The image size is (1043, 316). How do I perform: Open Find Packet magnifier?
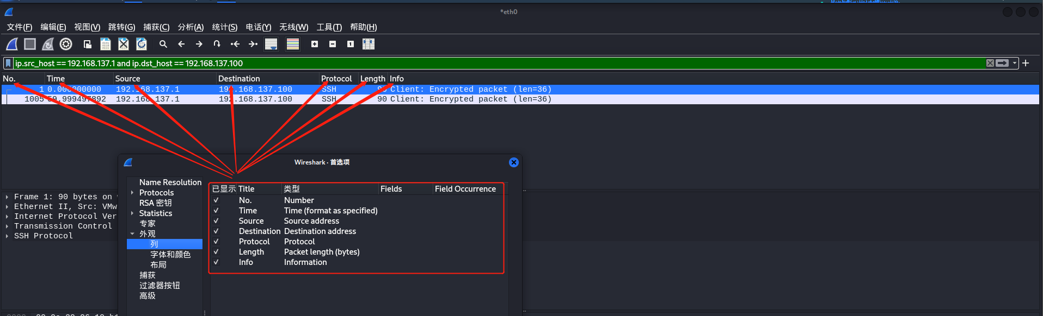coord(163,44)
